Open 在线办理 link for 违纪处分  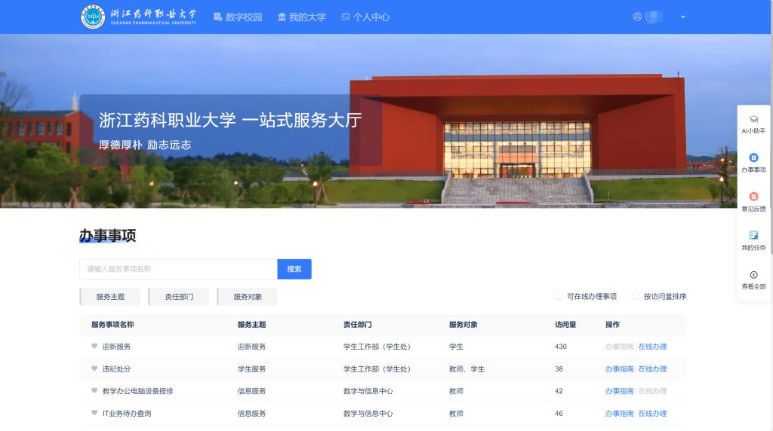point(652,369)
